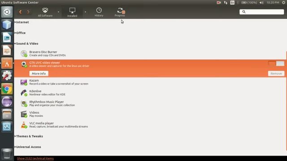Open the Progress view
Screen dimensions: 287x161
(120, 12)
